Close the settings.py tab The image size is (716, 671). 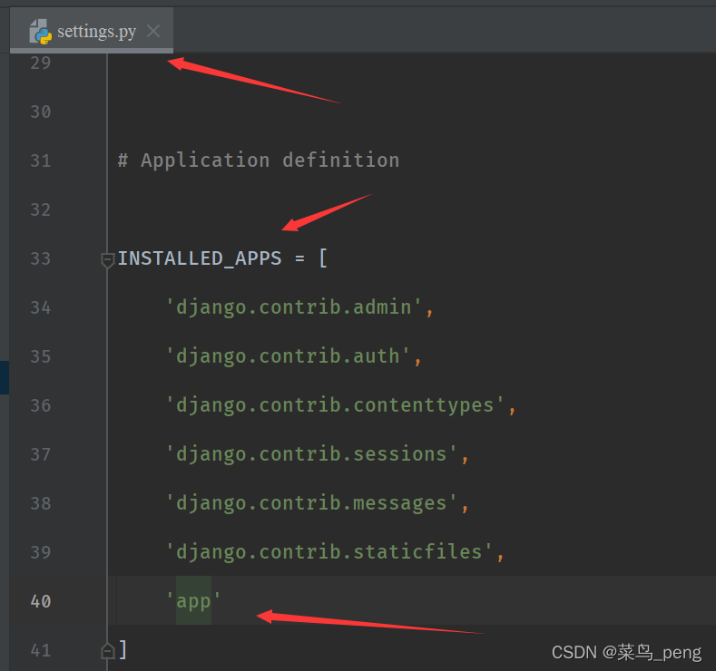tap(153, 31)
